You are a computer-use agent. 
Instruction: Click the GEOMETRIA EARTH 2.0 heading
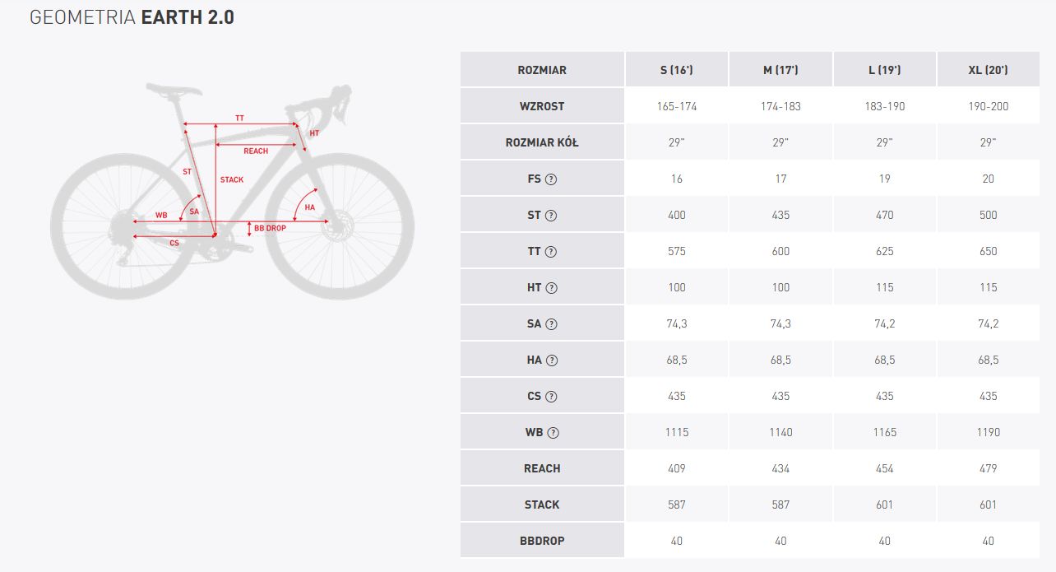pyautogui.click(x=132, y=18)
